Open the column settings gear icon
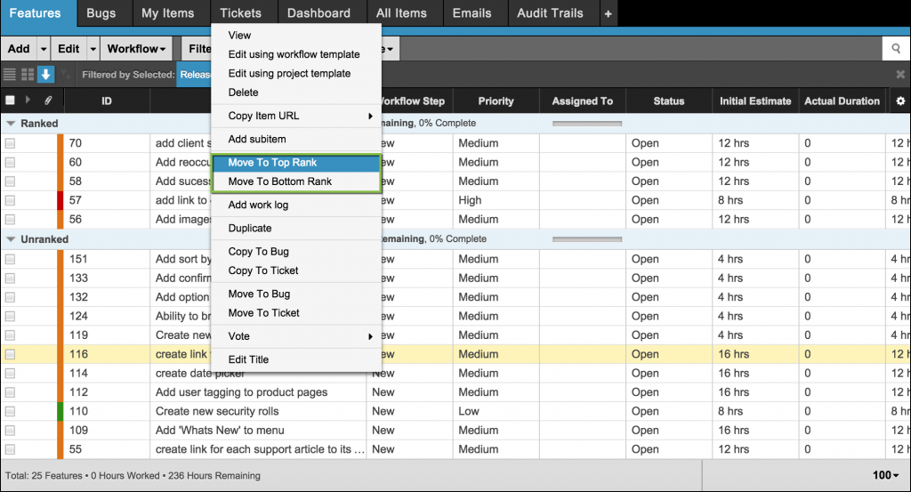Screen dimensions: 911x492 click(x=900, y=101)
